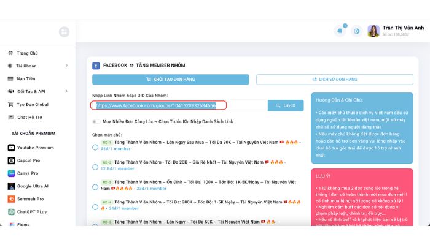Click the Figma icon in sidebar
The width and height of the screenshot is (430, 245).
(x=11, y=224)
